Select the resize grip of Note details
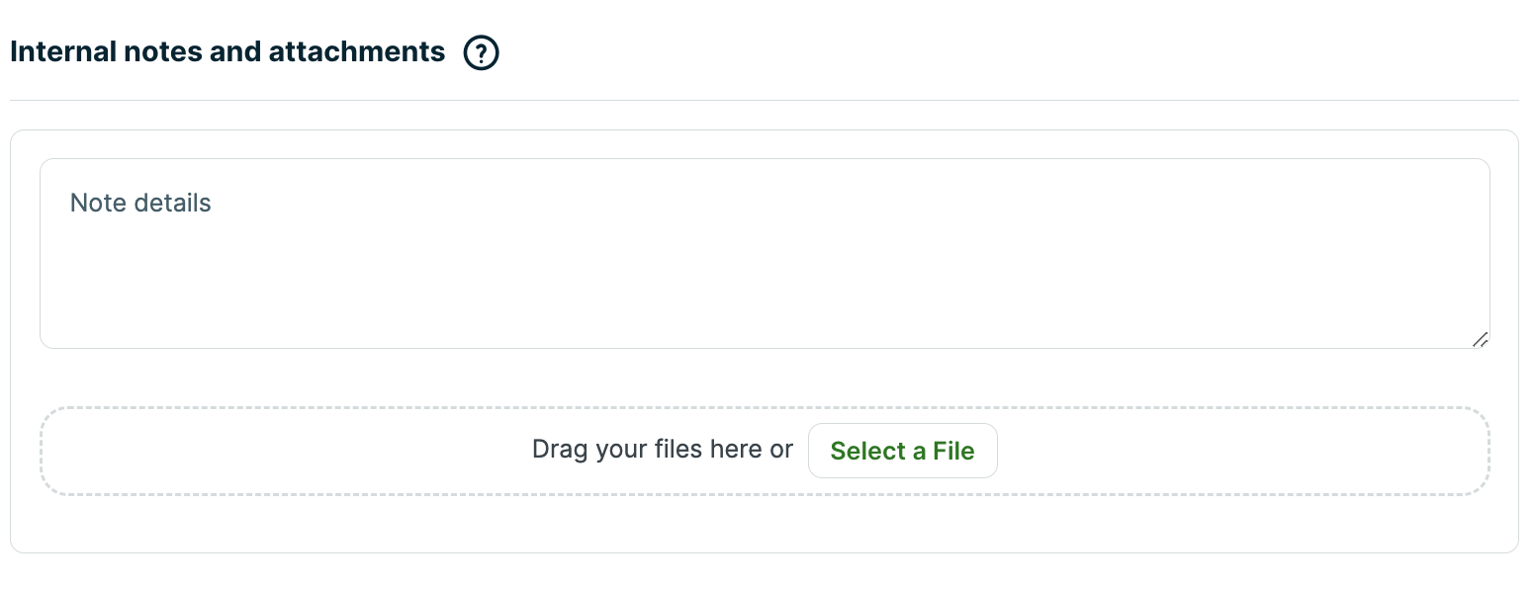1535x589 pixels. (x=1480, y=339)
